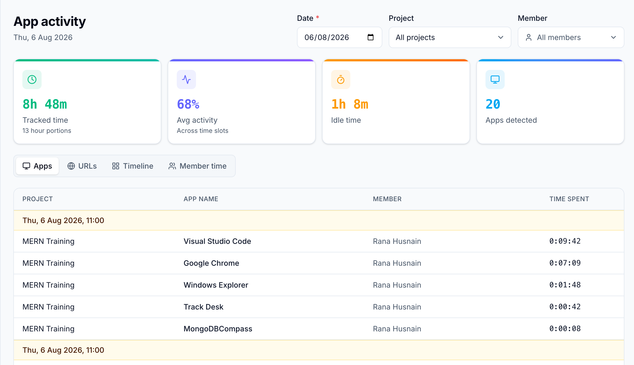634x365 pixels.
Task: Open the Timeline tab
Action: pos(133,166)
